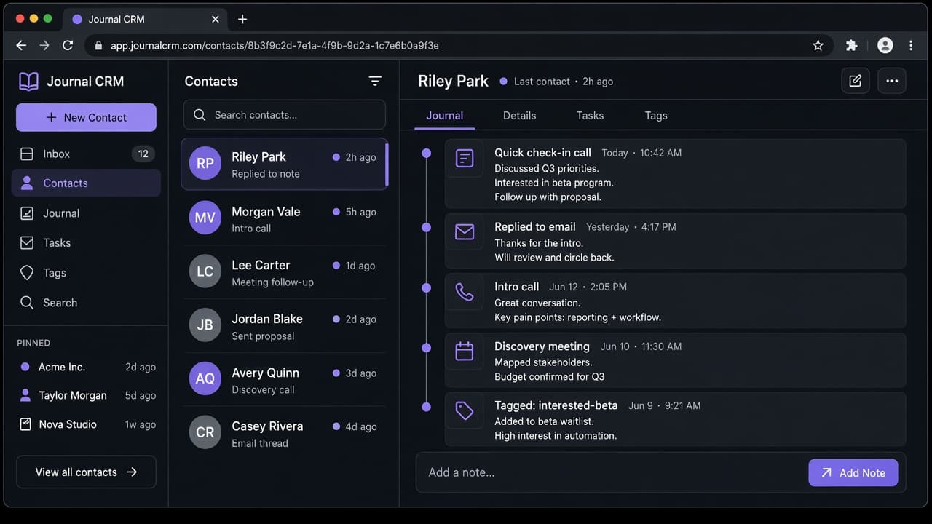Click View all contacts
932x524 pixels.
click(86, 472)
